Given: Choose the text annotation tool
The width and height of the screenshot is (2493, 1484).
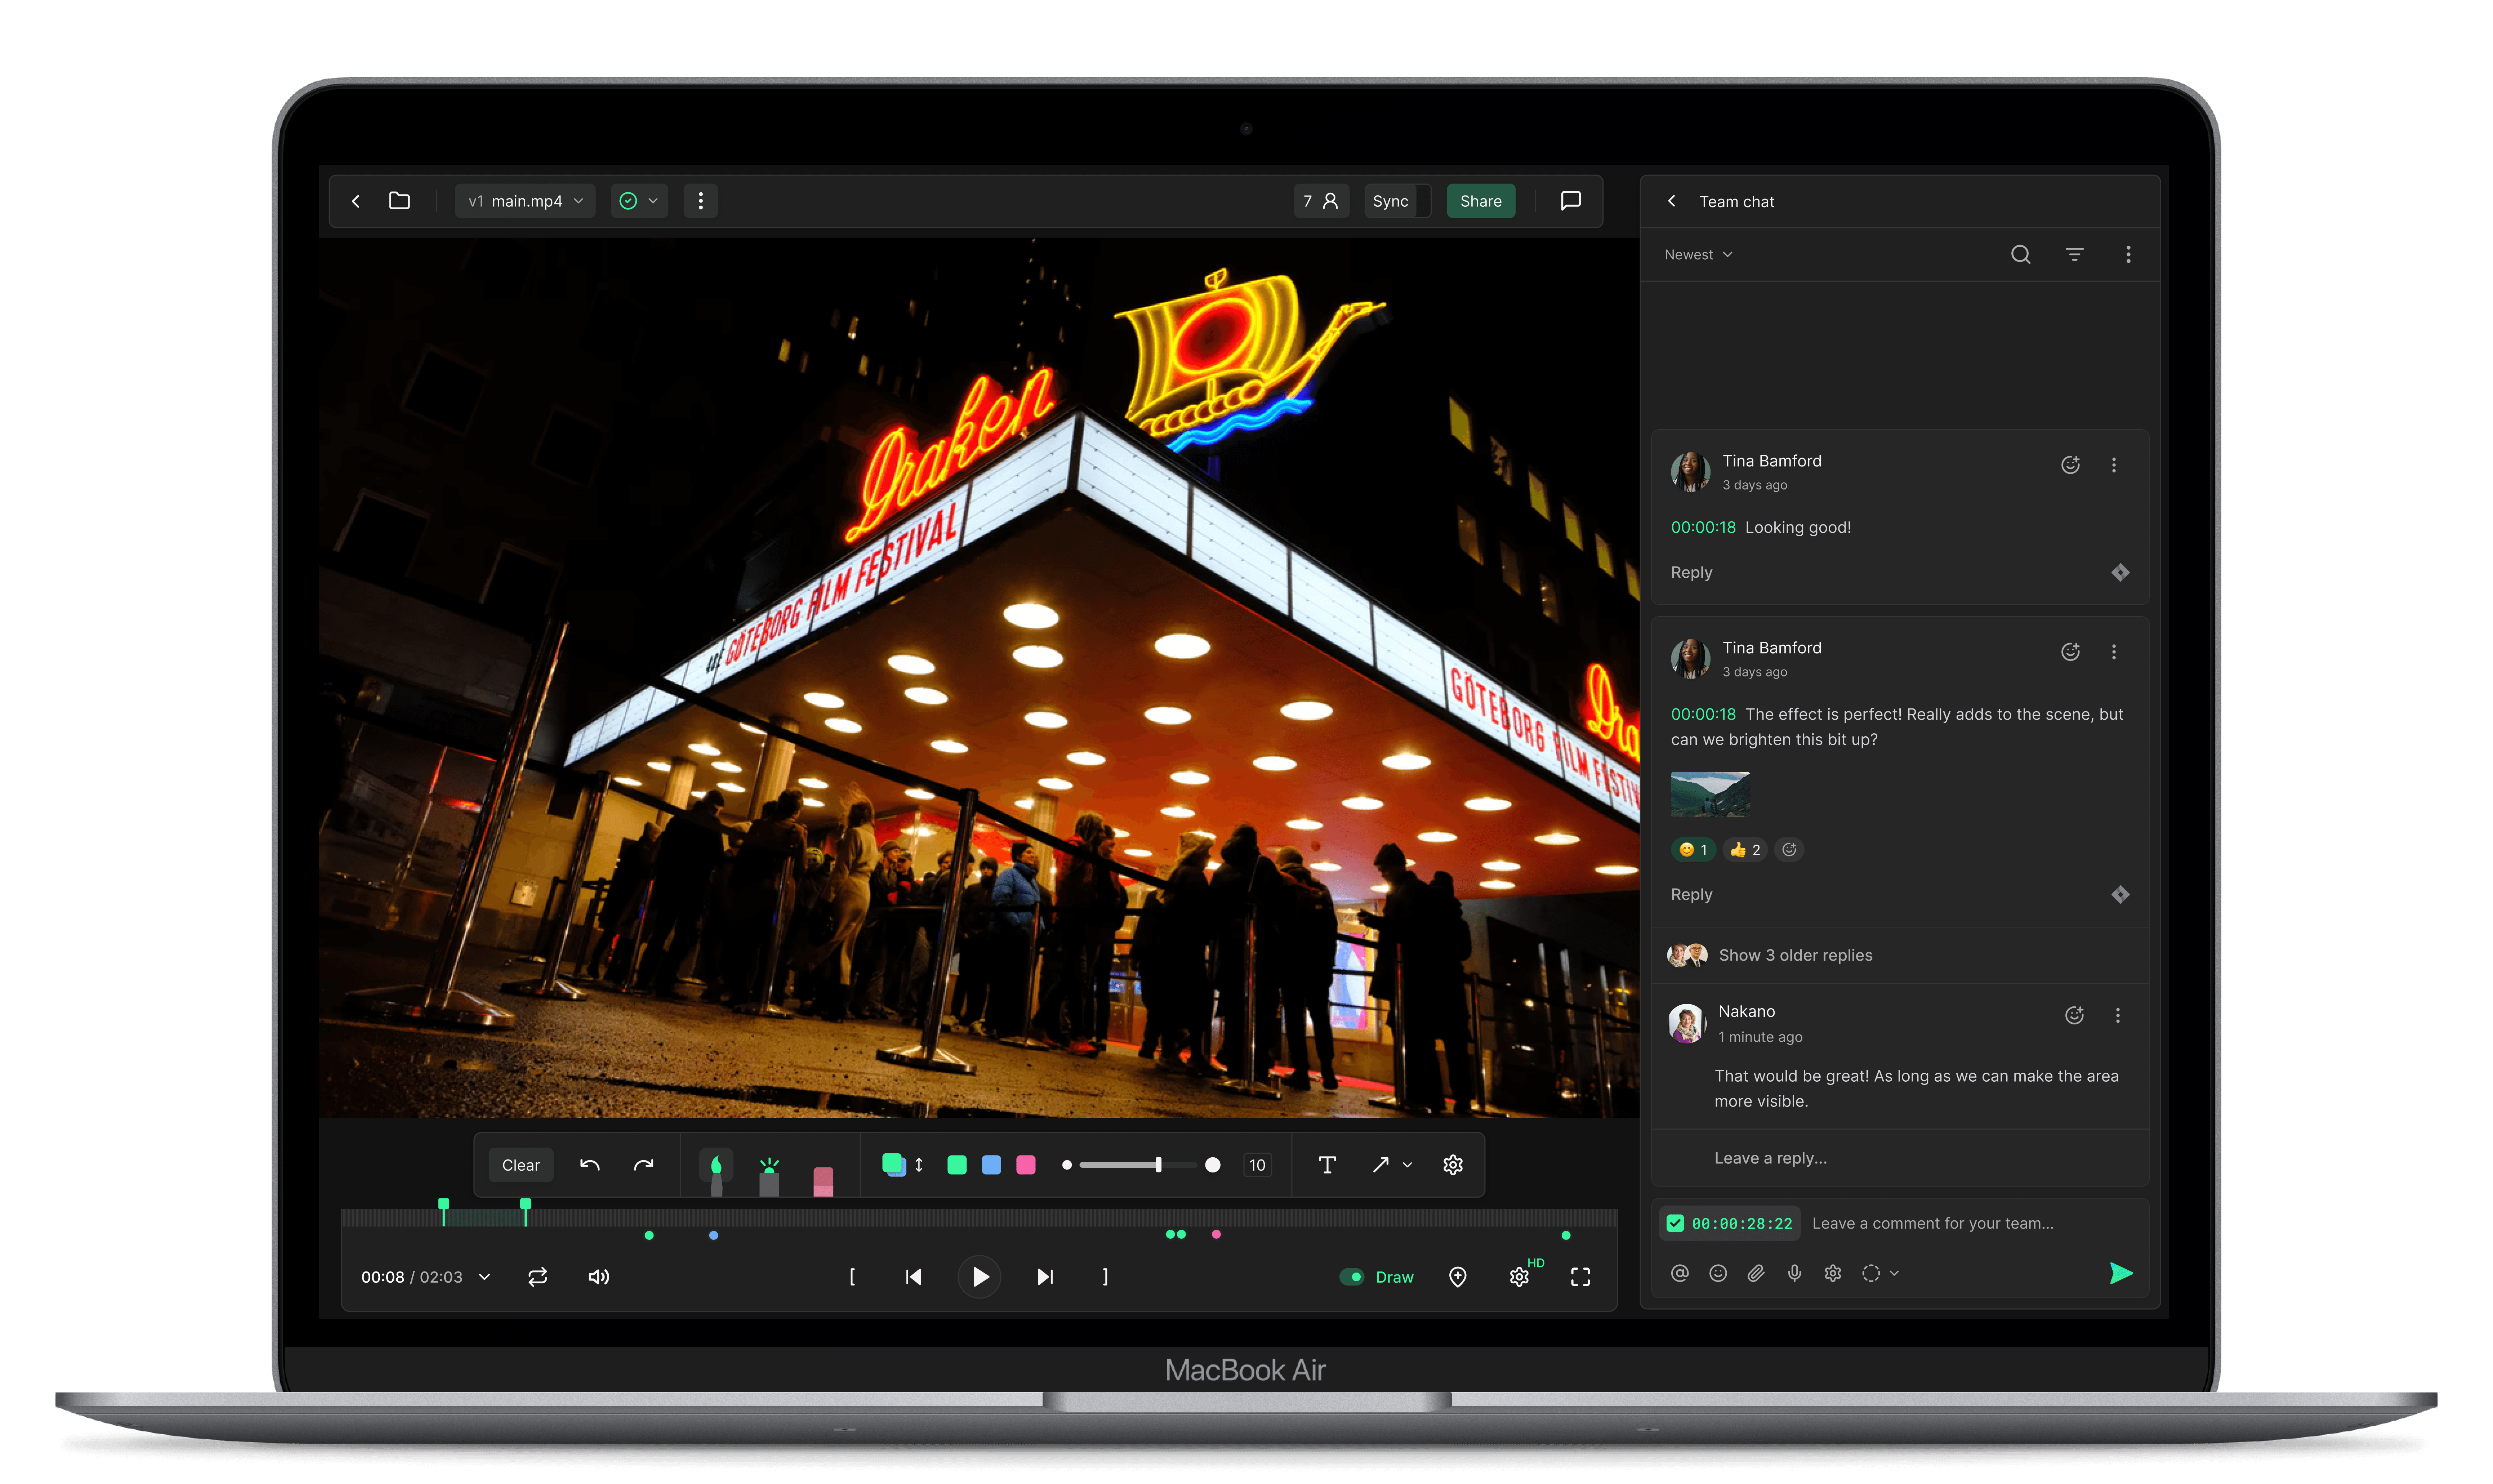Looking at the screenshot, I should [x=1327, y=1165].
